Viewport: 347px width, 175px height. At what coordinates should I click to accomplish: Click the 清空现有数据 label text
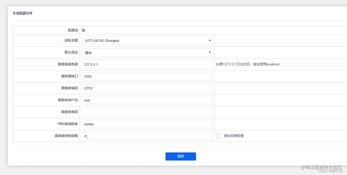(x=234, y=136)
